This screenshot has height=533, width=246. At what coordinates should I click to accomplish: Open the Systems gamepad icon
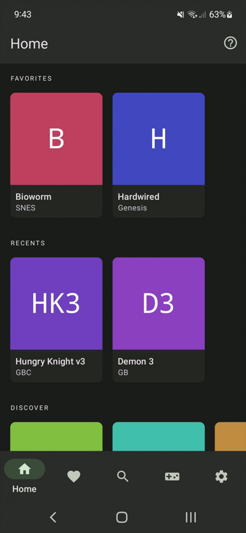click(172, 476)
